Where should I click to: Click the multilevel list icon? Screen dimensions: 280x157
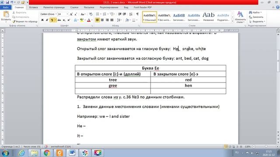point(112,14)
